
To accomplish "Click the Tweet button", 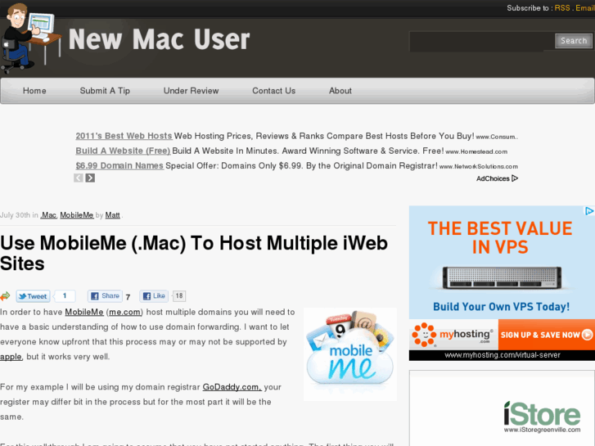I will 33,296.
